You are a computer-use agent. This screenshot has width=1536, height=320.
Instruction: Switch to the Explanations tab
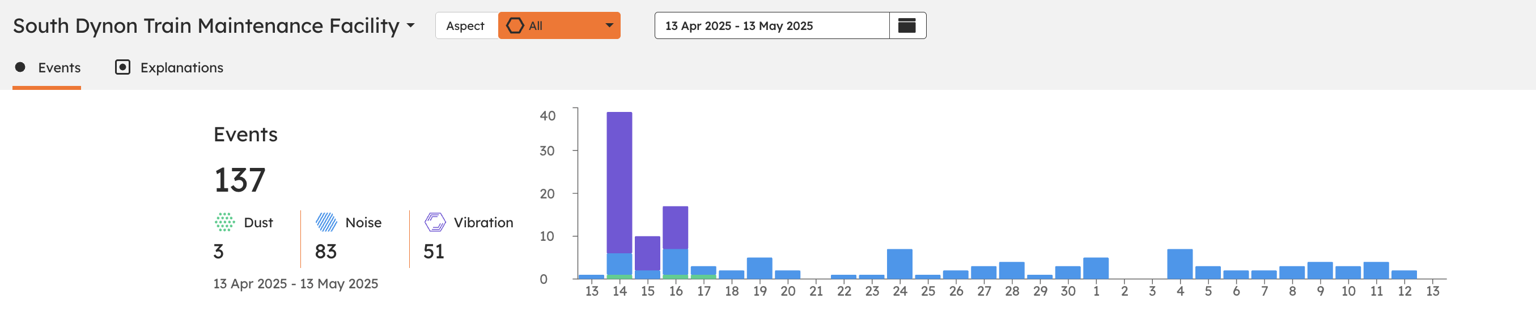coord(169,67)
